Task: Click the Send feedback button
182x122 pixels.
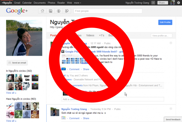Action: coord(173,119)
